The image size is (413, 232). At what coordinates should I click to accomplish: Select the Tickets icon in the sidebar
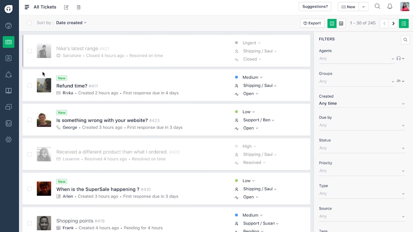pos(9,42)
